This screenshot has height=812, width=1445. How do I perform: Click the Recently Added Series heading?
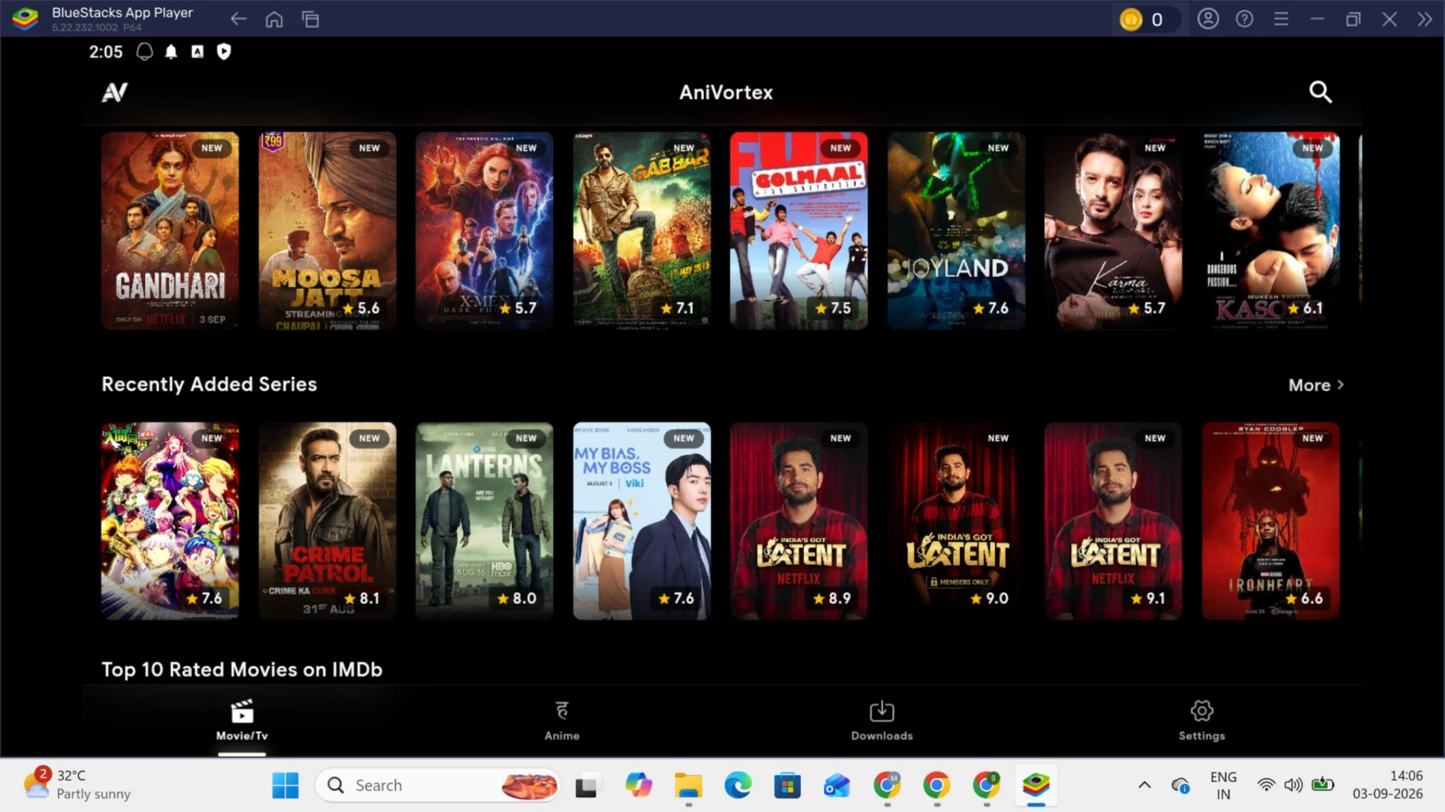coord(210,385)
